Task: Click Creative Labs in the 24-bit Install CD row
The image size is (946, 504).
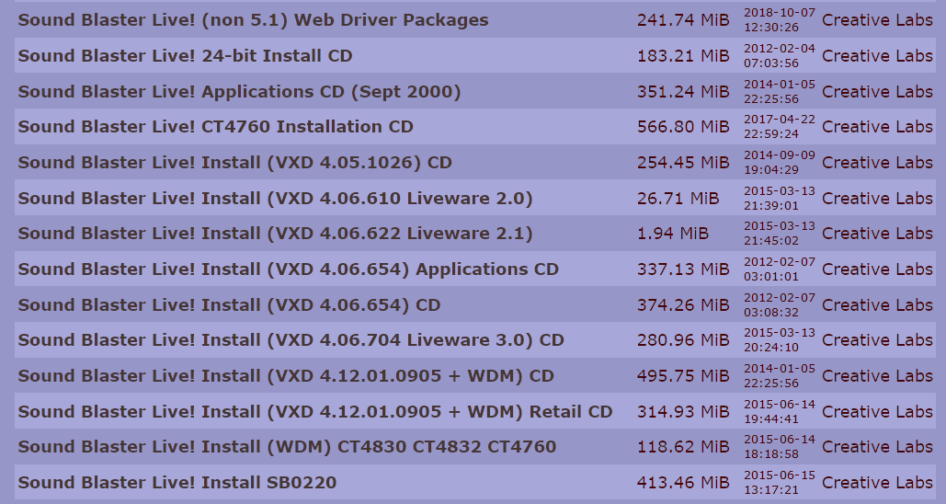Action: tap(877, 55)
